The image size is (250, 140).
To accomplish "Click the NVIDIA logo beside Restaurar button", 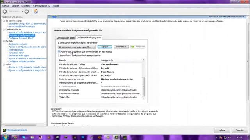I will click(133, 47).
